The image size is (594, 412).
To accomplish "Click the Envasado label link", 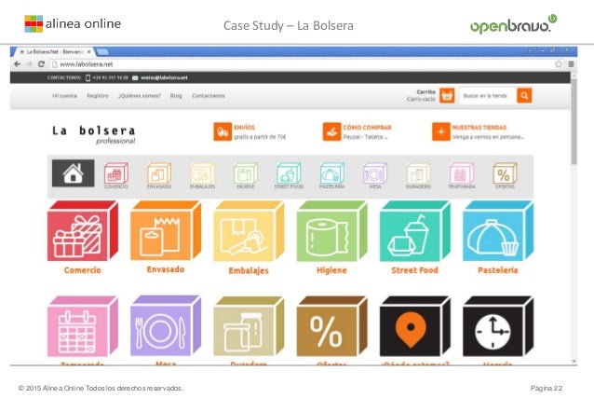I will (166, 269).
